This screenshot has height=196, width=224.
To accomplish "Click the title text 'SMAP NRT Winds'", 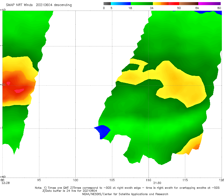I will tap(19, 5).
